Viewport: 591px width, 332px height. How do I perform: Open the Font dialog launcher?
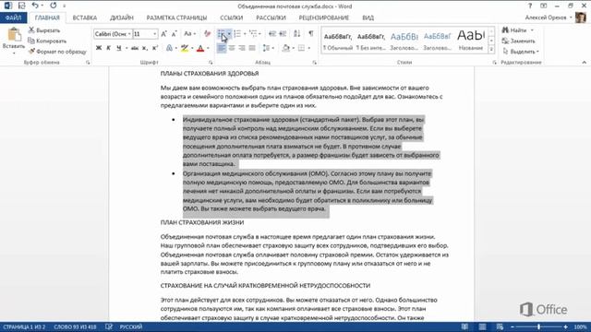tap(211, 63)
